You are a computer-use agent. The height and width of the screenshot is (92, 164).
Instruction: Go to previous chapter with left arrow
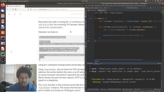coord(11,52)
